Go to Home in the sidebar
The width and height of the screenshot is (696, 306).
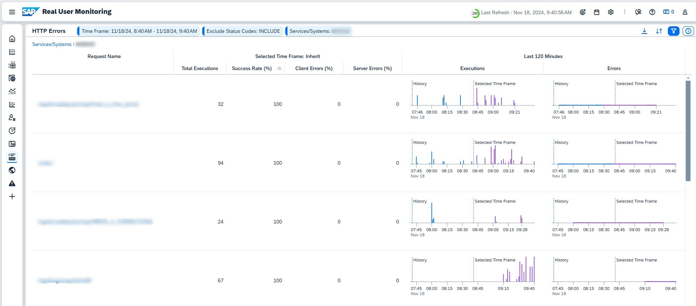(12, 39)
